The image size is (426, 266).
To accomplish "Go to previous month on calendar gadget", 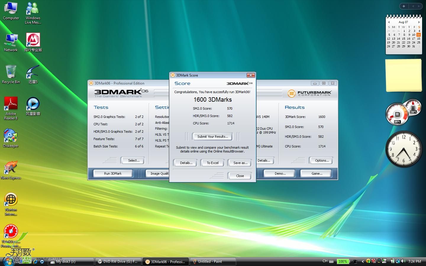I will click(x=389, y=22).
